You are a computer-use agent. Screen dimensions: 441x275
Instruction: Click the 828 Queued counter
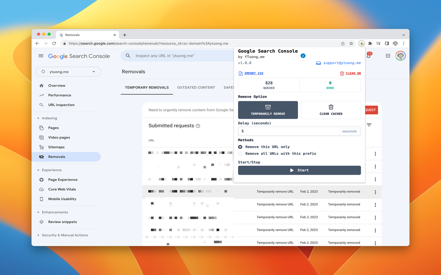click(269, 85)
